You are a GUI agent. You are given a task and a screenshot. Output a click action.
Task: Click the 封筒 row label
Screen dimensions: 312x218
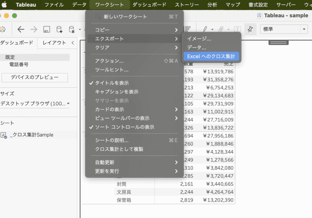[121, 184]
